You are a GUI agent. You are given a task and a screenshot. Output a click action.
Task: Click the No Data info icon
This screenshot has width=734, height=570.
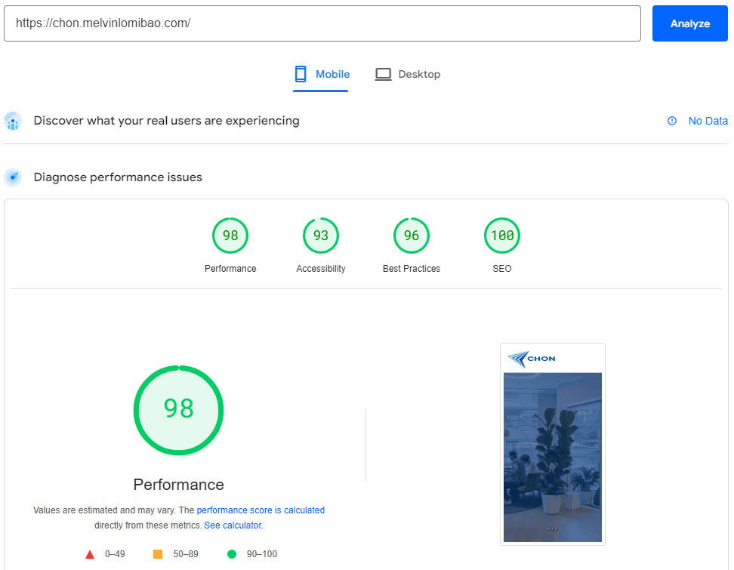672,121
